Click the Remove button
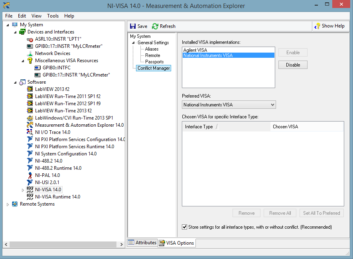The width and height of the screenshot is (353, 259). [247, 213]
